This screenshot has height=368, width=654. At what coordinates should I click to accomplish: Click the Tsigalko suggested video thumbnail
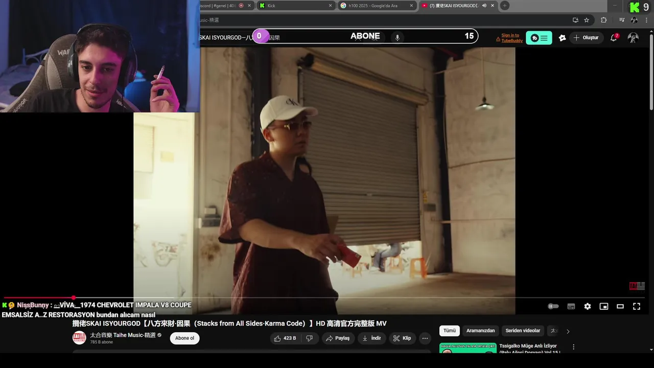[468, 348]
